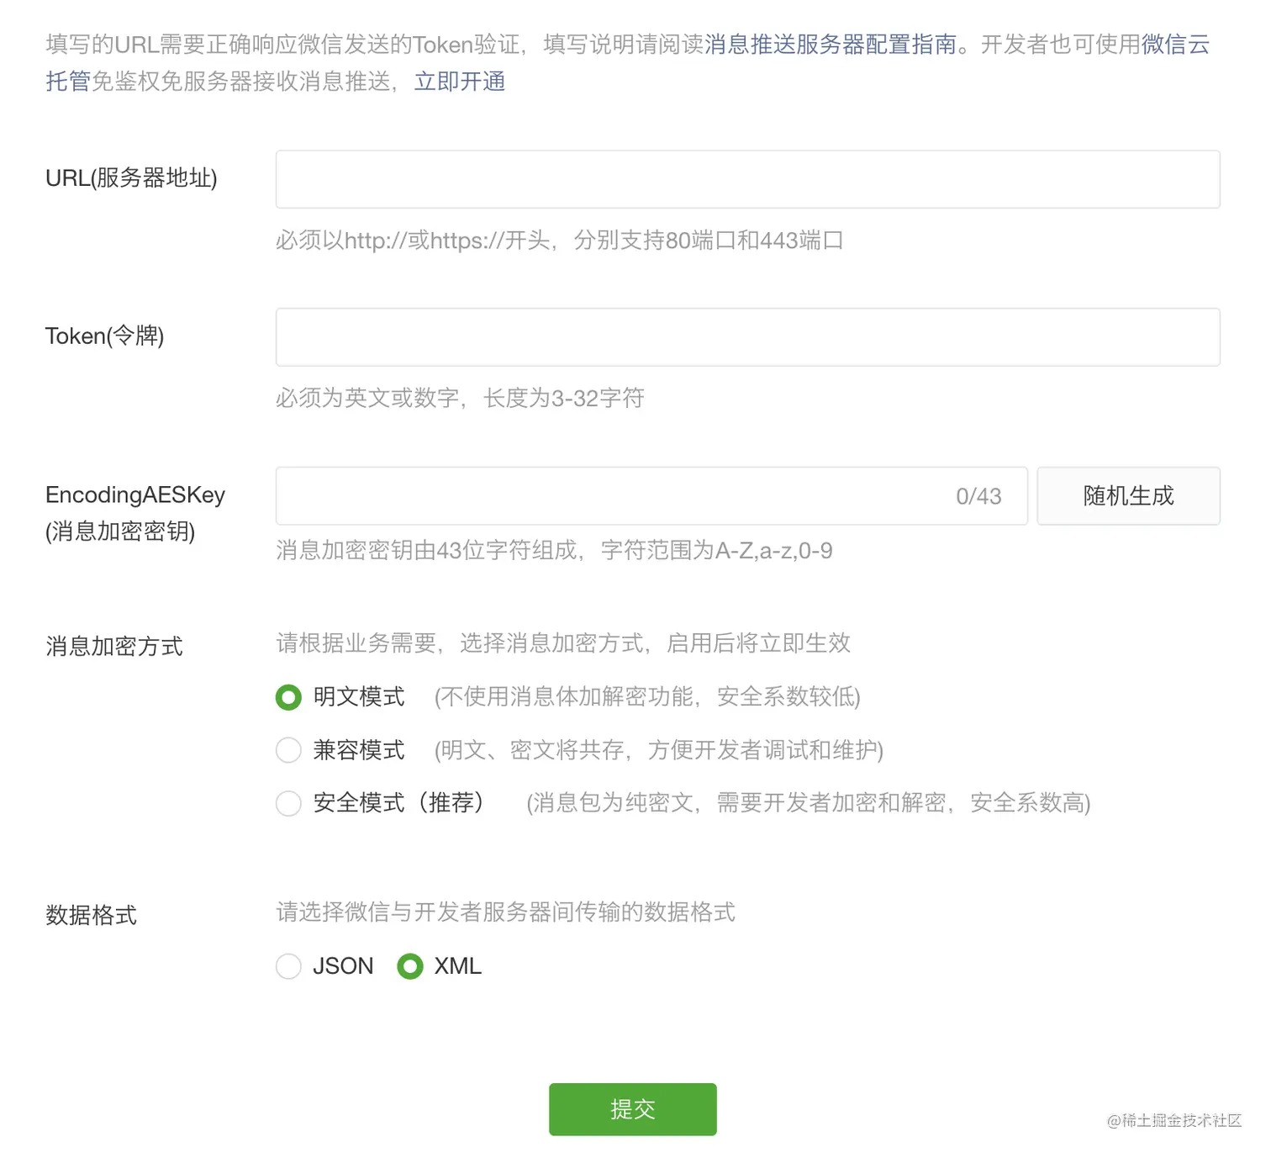The height and width of the screenshot is (1158, 1271).
Task: Click the 随机生成 button to generate key
Action: coord(1128,495)
